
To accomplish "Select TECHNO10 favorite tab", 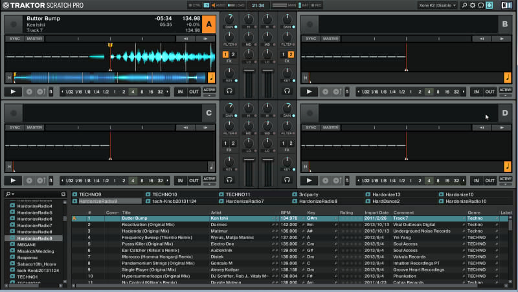I will pos(164,194).
